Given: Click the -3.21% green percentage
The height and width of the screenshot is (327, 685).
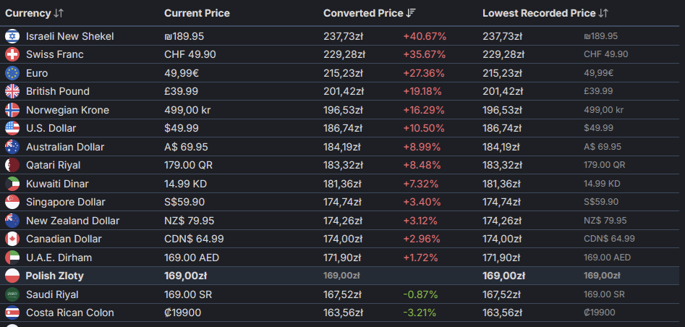Looking at the screenshot, I should coord(420,313).
